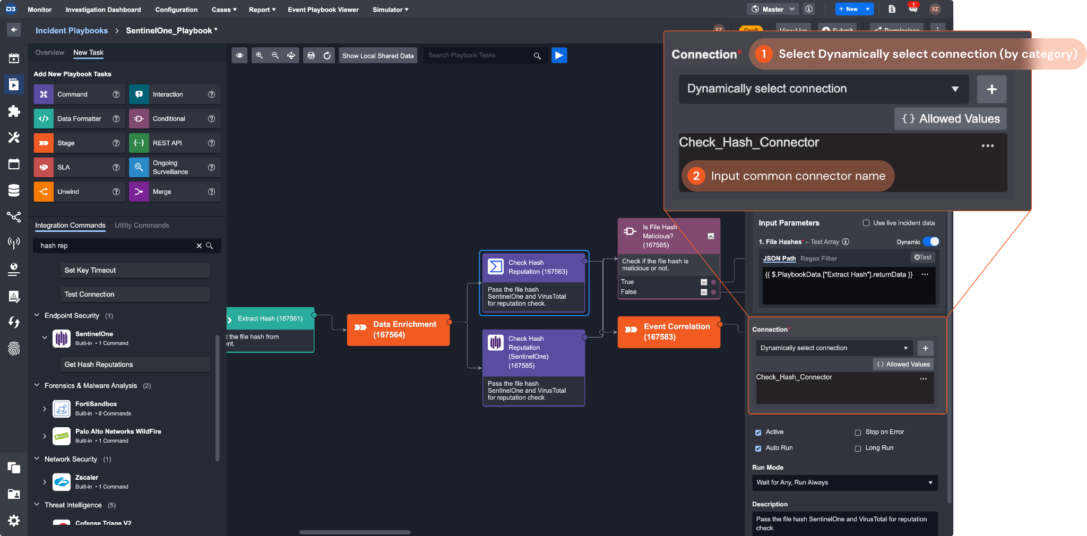Switch to Utility Commands tab

point(142,226)
